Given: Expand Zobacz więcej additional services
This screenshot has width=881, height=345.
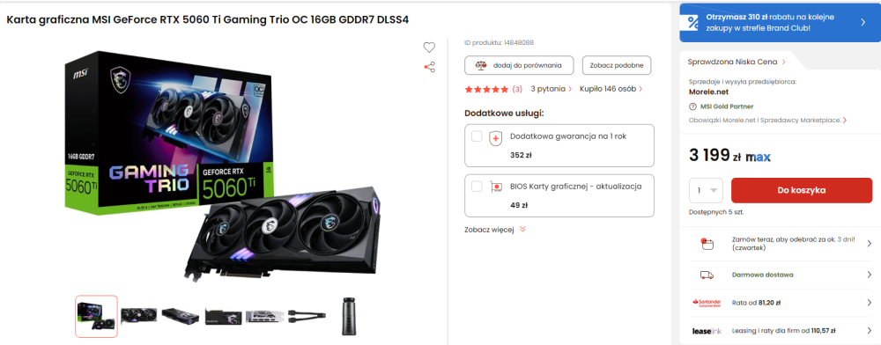Looking at the screenshot, I should (x=495, y=230).
